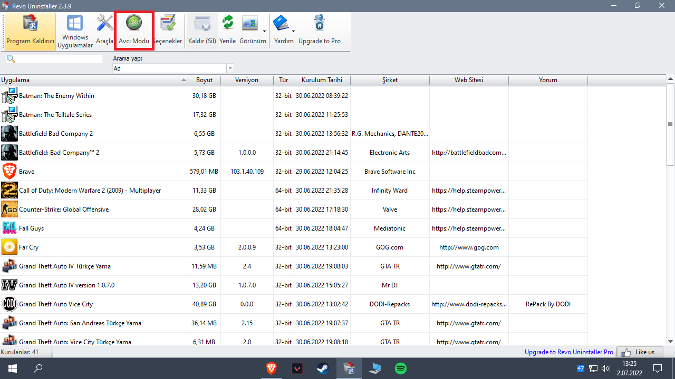Click the Counter-Strike GO row icon
The height and width of the screenshot is (379, 675).
tap(9, 210)
